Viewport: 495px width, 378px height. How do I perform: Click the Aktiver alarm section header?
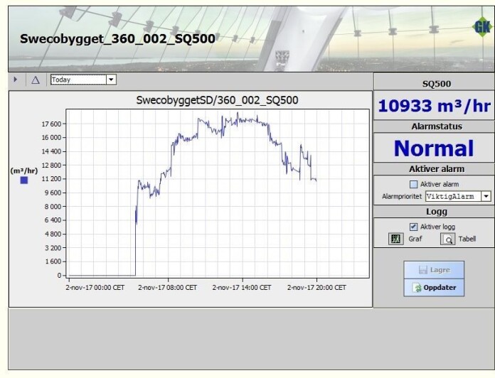click(437, 169)
